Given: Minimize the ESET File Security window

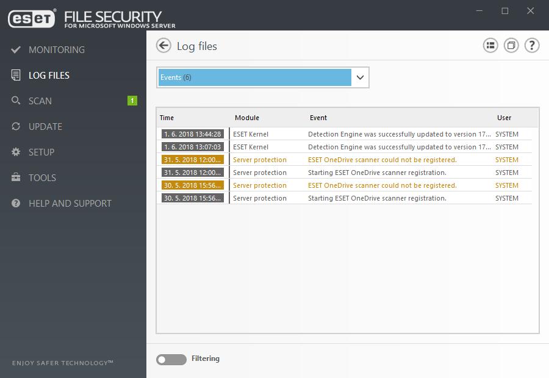Looking at the screenshot, I should (x=479, y=11).
